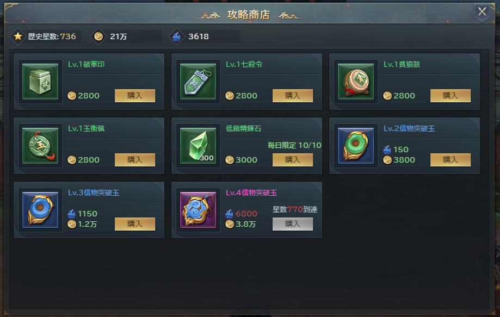
Task: Click the 歴史星数 star icon
Action: (18, 36)
